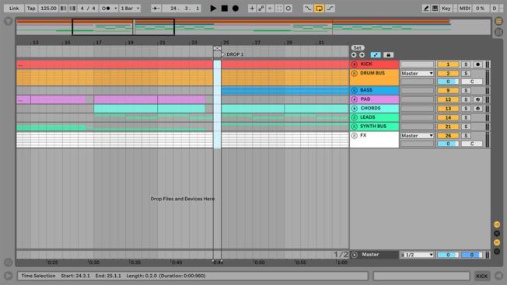
Task: Click FX track volume slider 0
Action: pos(448,144)
